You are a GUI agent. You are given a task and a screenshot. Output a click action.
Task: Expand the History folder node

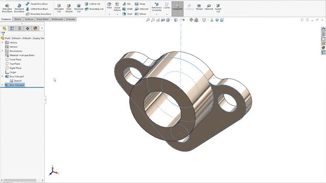(2, 43)
